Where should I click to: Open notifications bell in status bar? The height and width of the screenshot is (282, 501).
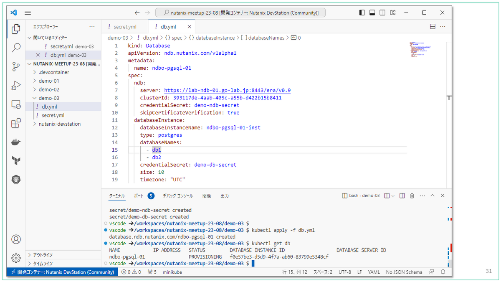(443, 272)
